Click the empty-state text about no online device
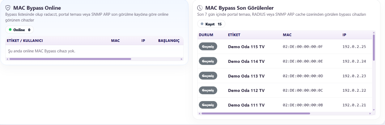Viewport: 385px width, 125px height. coord(42,51)
